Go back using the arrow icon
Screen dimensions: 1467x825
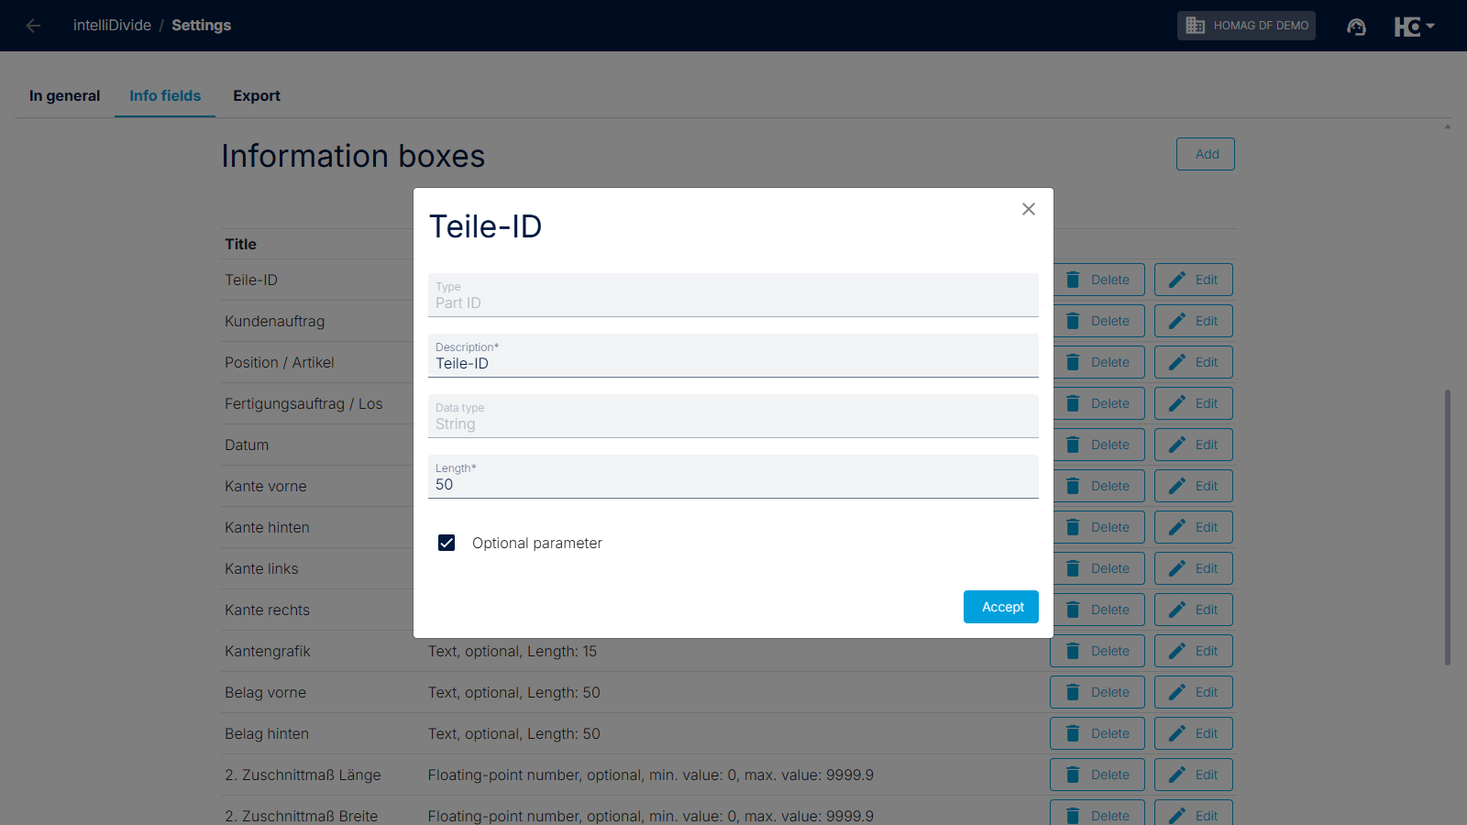(34, 26)
